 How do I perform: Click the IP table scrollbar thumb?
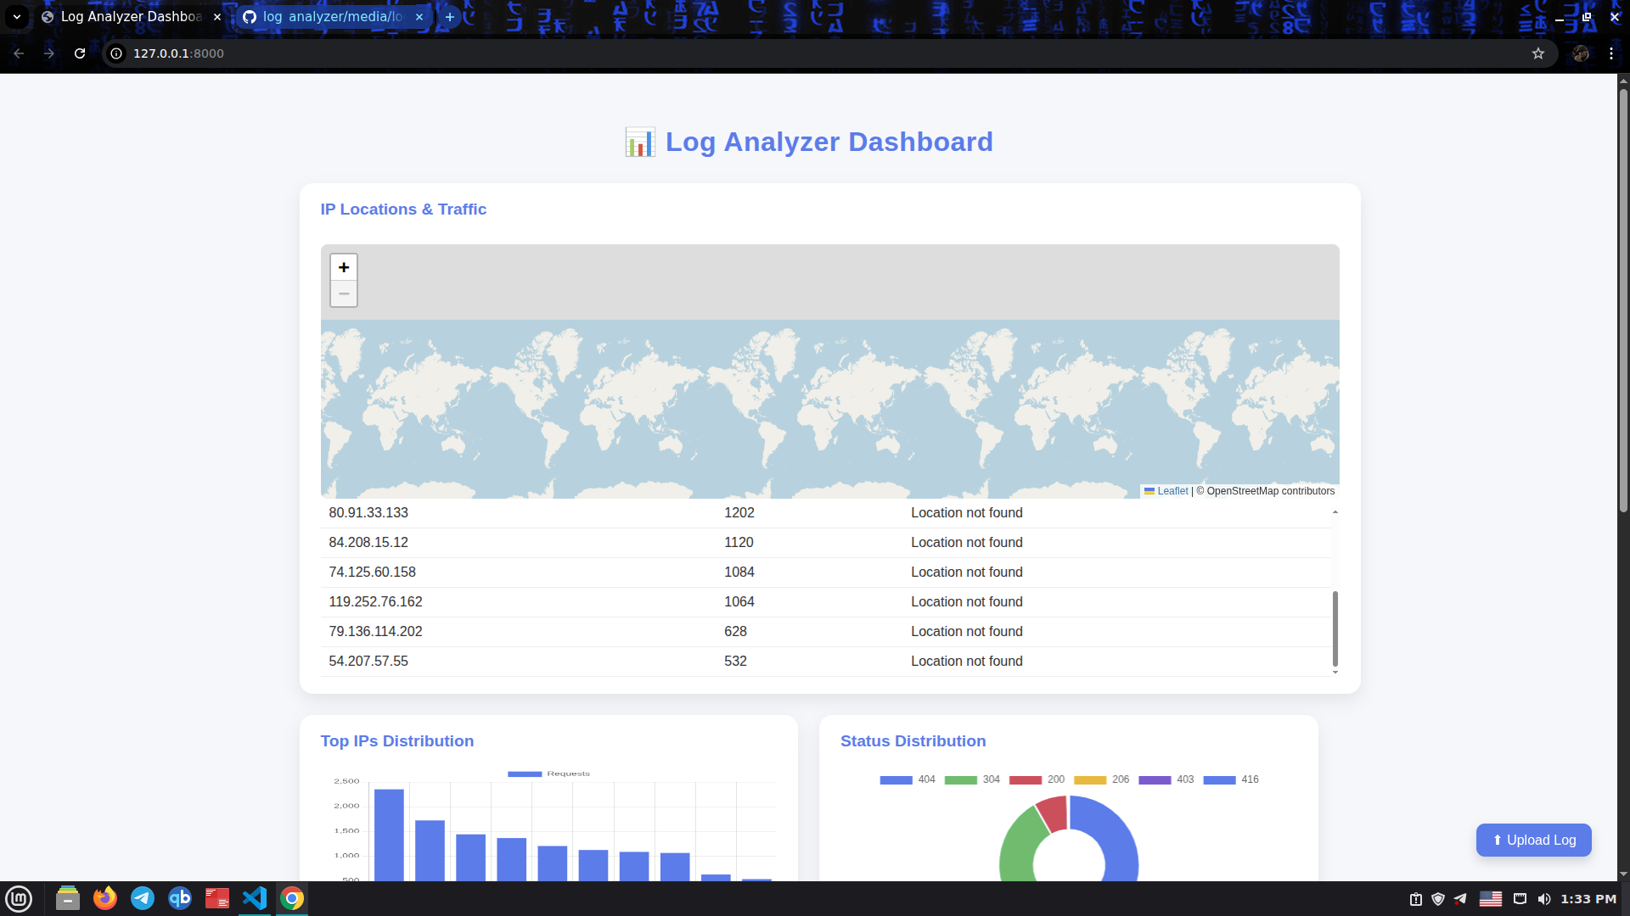[x=1335, y=628]
